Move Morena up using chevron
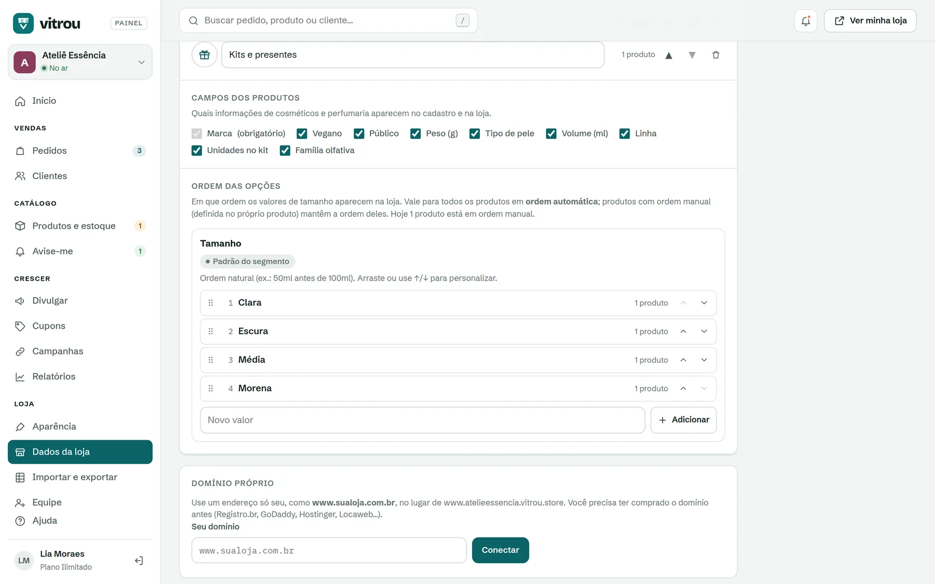The height and width of the screenshot is (584, 935). coord(684,388)
